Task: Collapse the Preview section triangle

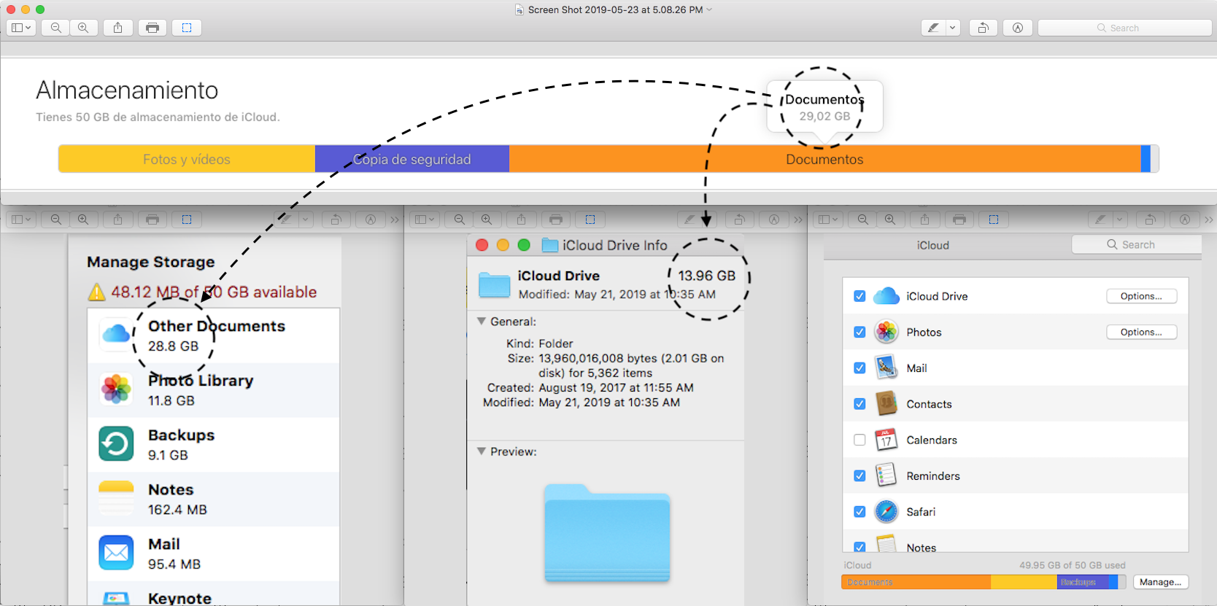Action: (482, 451)
